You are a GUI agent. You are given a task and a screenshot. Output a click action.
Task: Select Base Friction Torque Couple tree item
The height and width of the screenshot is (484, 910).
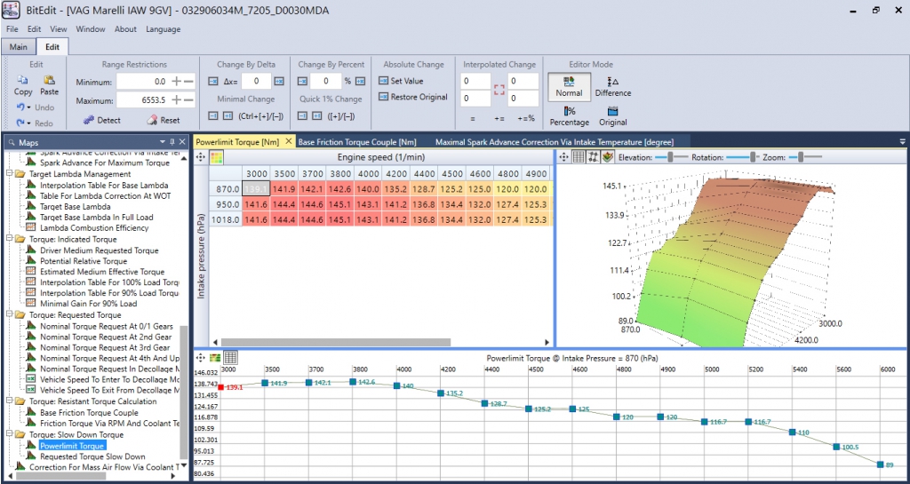[x=90, y=413]
